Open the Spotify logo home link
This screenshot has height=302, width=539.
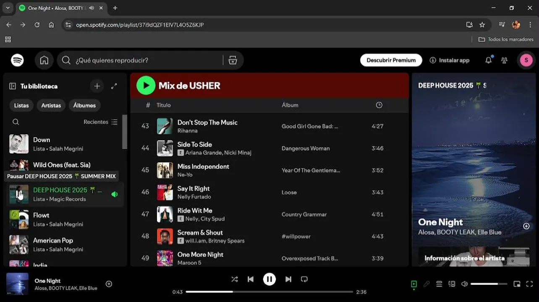(x=17, y=60)
